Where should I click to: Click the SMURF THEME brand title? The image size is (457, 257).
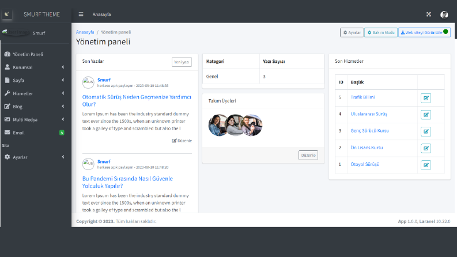point(41,14)
